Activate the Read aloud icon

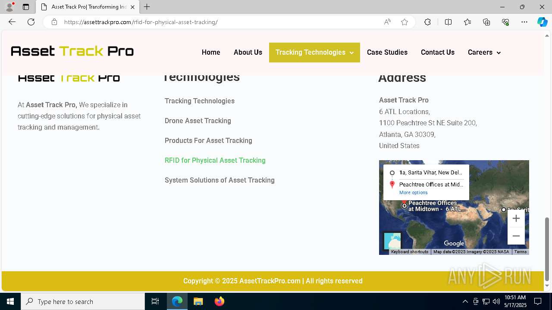(387, 22)
